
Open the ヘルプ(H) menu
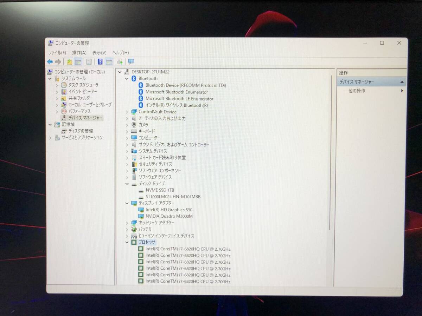click(x=120, y=53)
